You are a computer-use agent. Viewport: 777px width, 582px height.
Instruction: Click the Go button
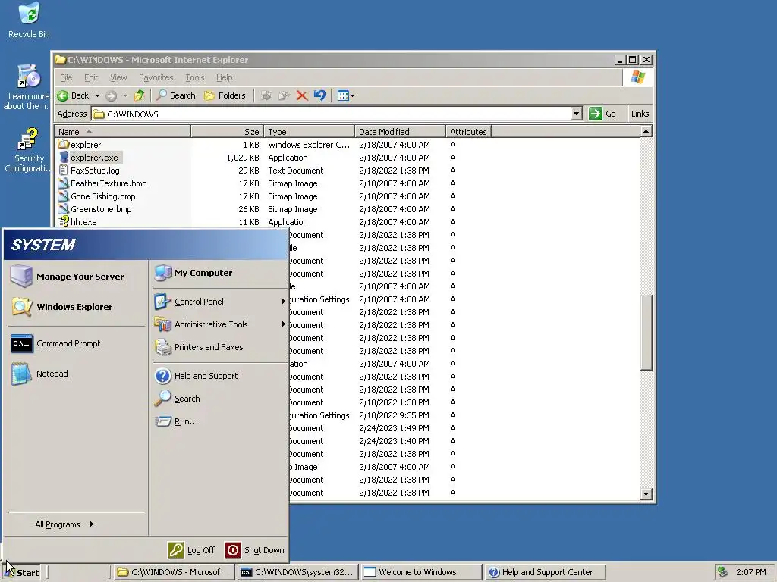point(602,114)
